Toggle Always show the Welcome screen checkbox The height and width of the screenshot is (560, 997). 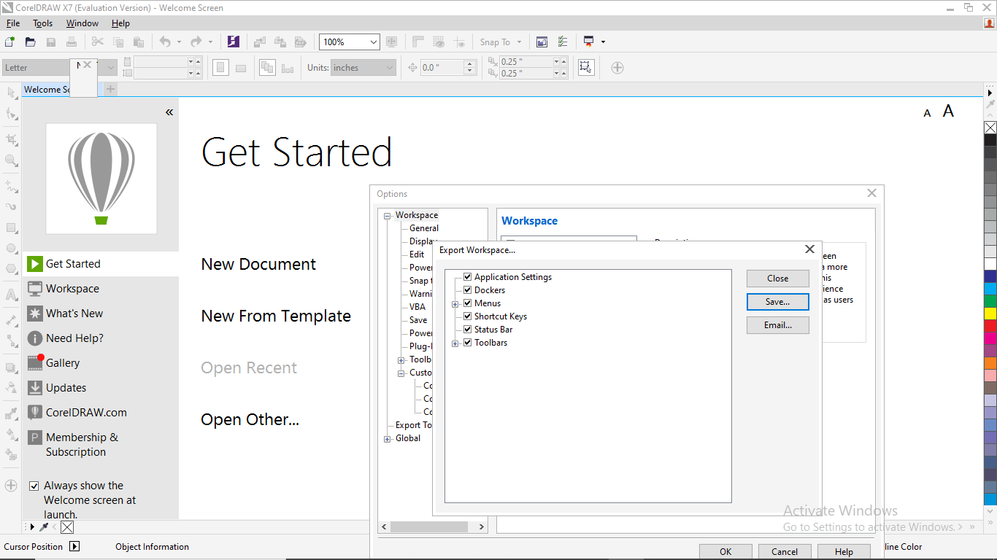[x=34, y=486]
